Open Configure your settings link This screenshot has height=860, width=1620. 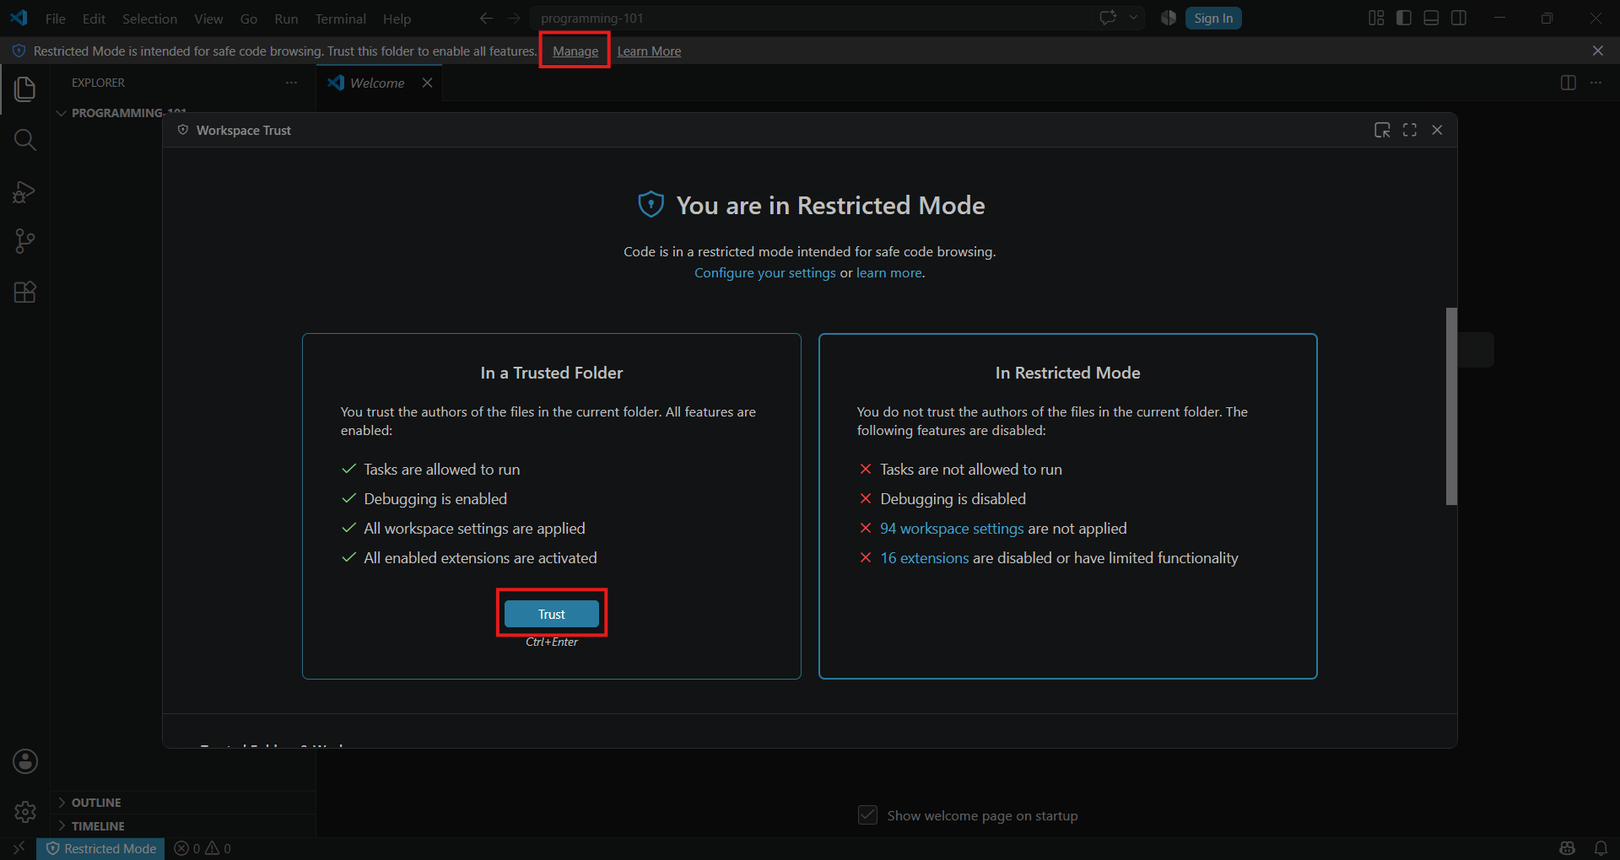point(764,273)
